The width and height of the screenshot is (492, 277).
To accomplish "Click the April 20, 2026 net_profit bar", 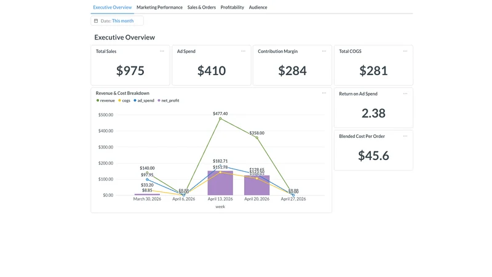I will point(257,185).
